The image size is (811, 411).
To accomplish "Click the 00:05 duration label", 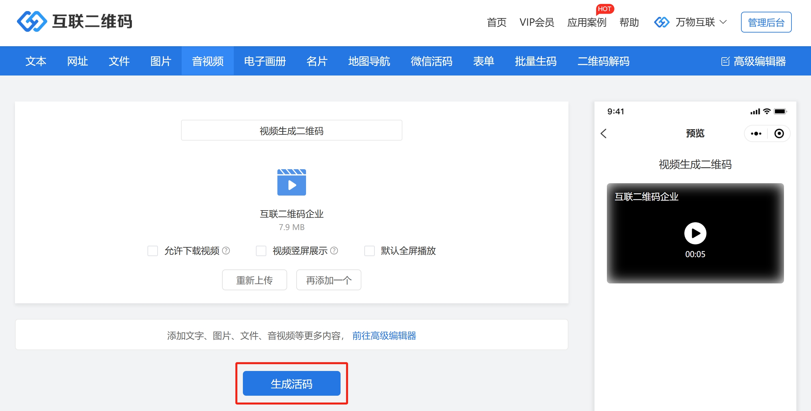I will coord(695,254).
